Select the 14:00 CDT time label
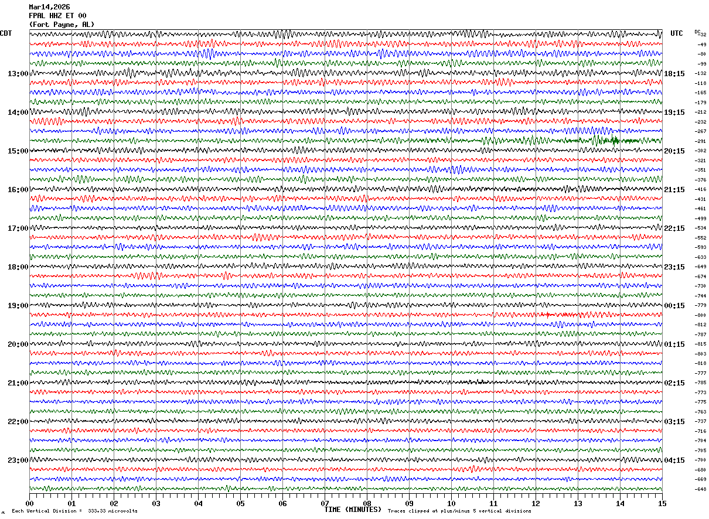 point(18,112)
